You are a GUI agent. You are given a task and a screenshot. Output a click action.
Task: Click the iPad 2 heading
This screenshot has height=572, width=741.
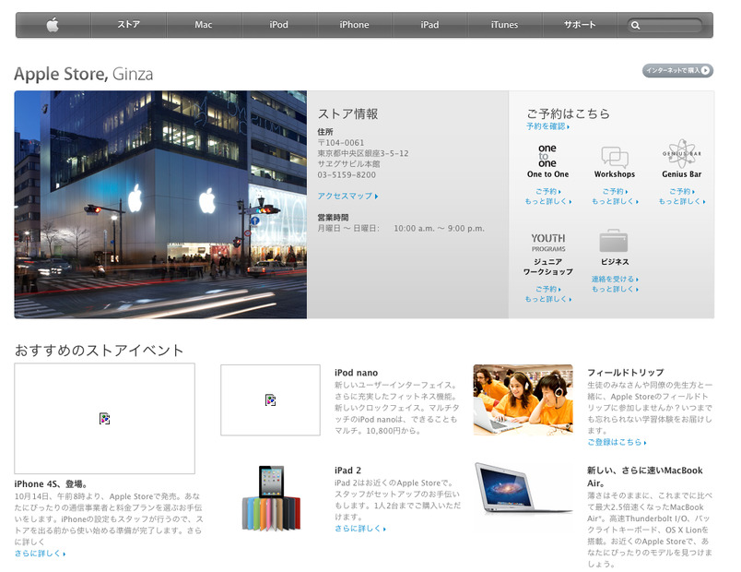click(x=347, y=471)
